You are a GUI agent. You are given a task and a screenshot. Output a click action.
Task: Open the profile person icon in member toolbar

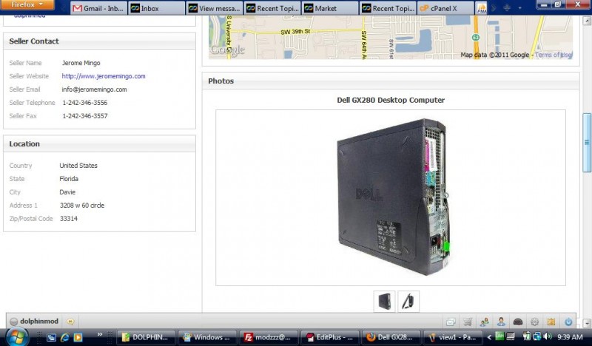pos(501,322)
